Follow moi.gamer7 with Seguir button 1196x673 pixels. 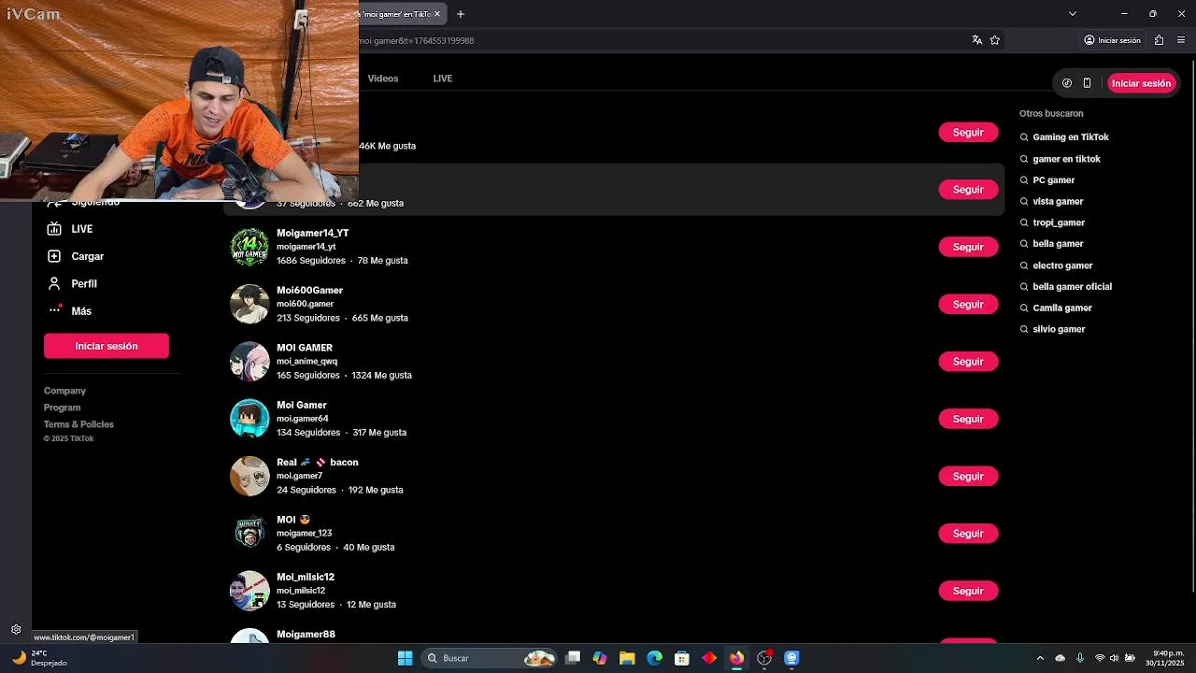point(968,477)
